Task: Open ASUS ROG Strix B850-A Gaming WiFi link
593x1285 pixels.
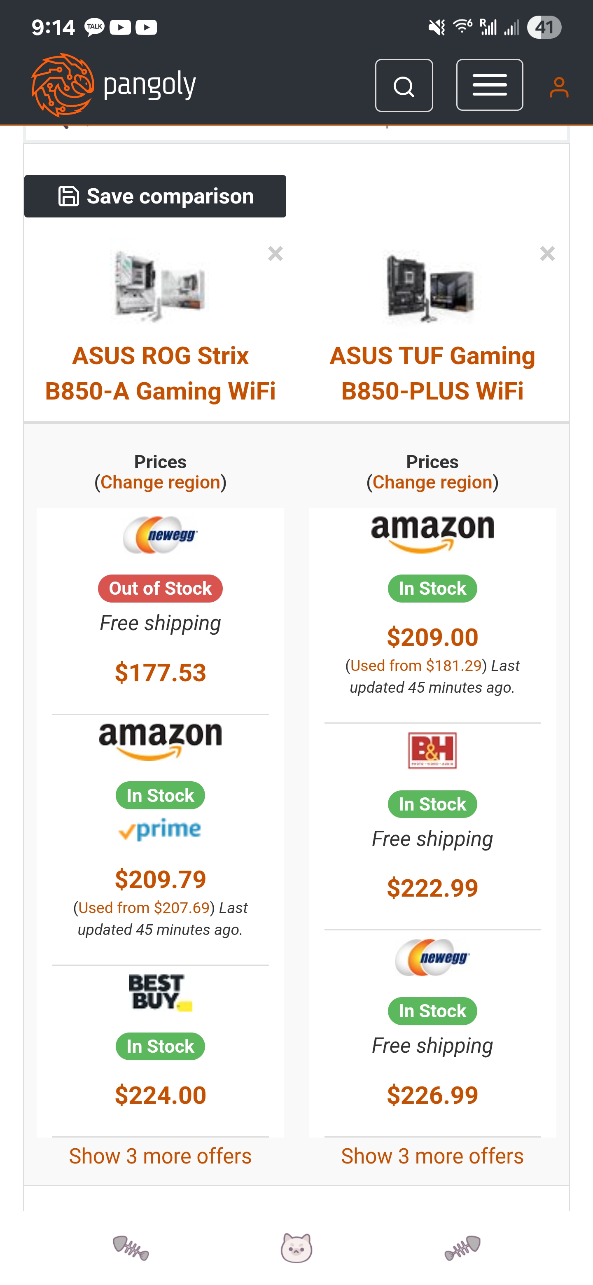Action: click(x=160, y=373)
